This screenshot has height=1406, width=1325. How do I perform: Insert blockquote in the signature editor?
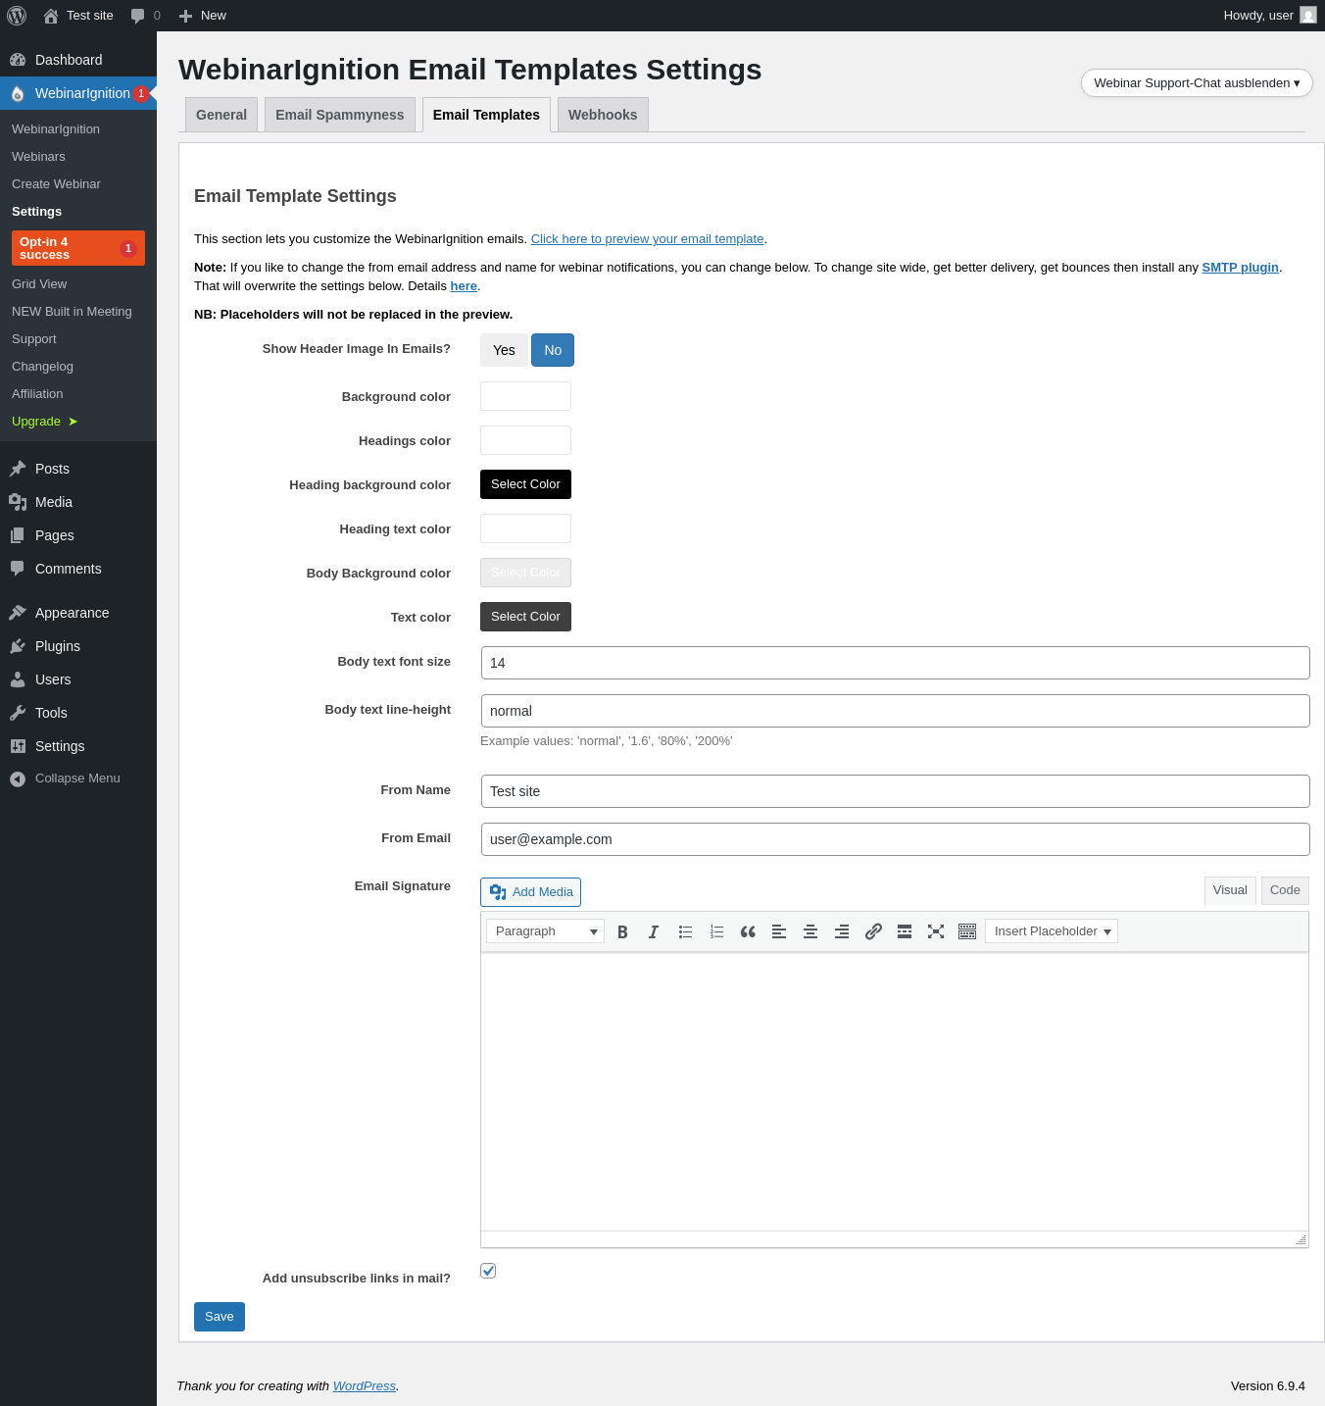(x=748, y=931)
